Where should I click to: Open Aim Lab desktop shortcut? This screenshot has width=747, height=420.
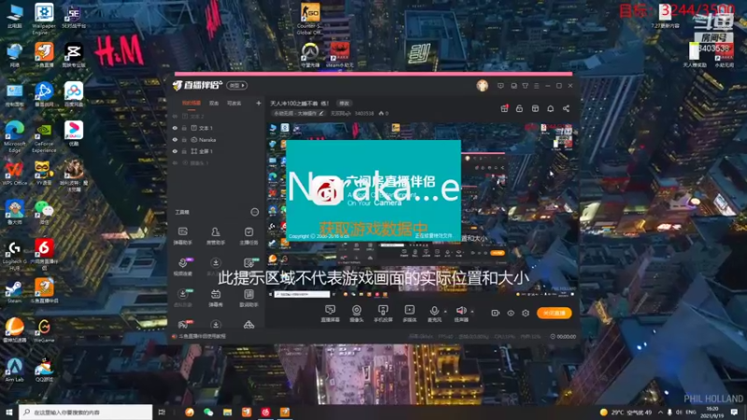[14, 370]
